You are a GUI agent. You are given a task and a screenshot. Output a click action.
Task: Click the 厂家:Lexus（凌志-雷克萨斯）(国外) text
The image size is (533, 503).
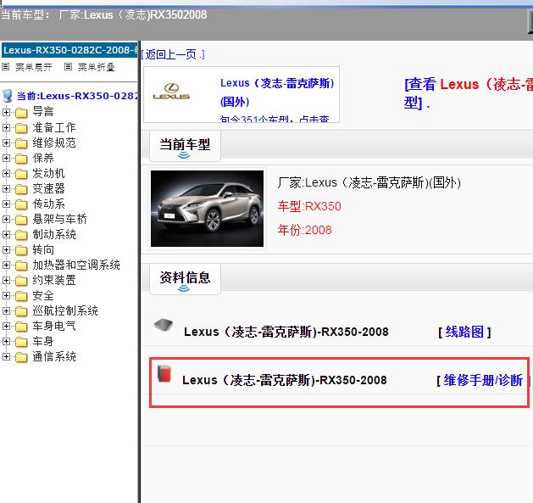click(369, 182)
